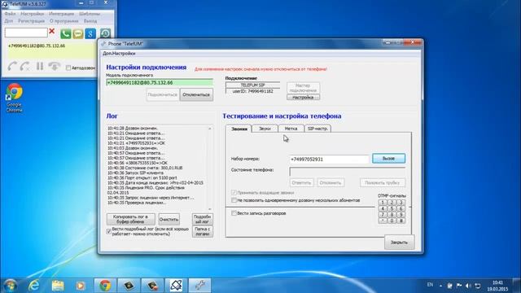Open the Файл menu in TeleFUM
This screenshot has height=293, width=521.
[10, 14]
